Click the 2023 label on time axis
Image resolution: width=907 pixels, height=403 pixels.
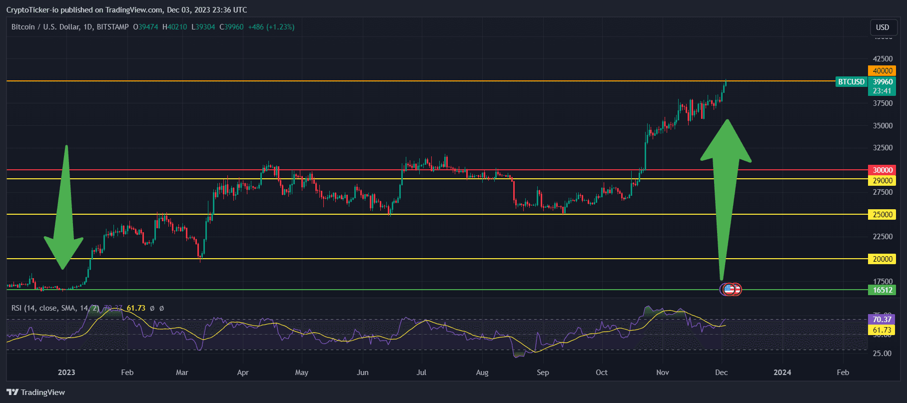(x=66, y=373)
